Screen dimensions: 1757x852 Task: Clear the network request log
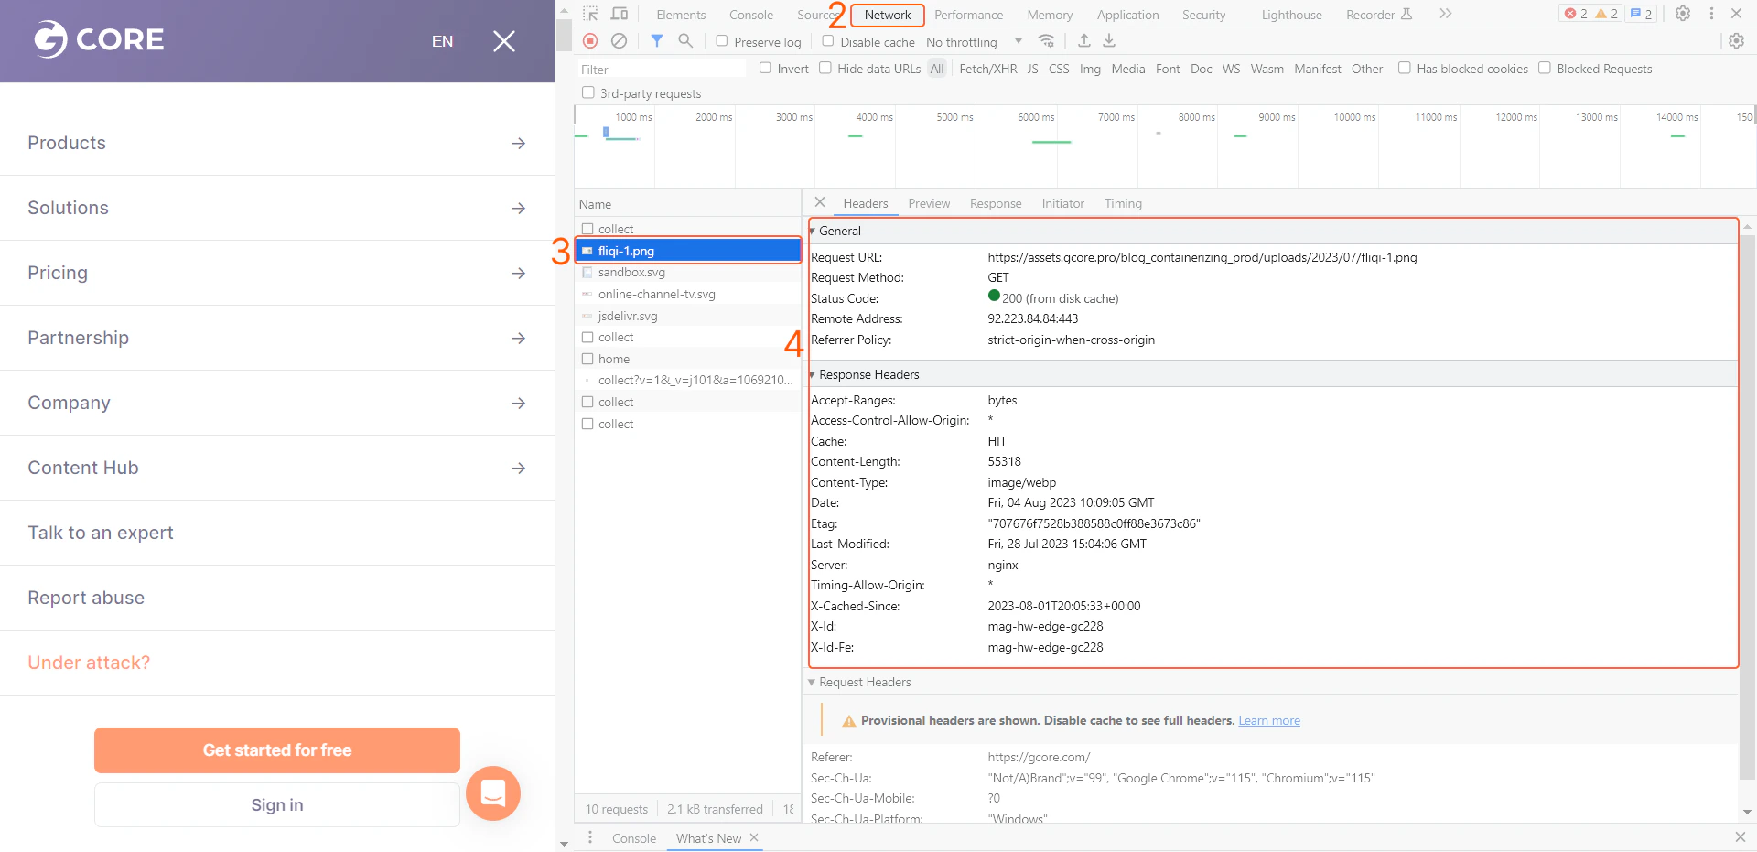click(620, 41)
